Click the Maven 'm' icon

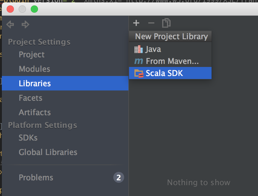click(139, 61)
